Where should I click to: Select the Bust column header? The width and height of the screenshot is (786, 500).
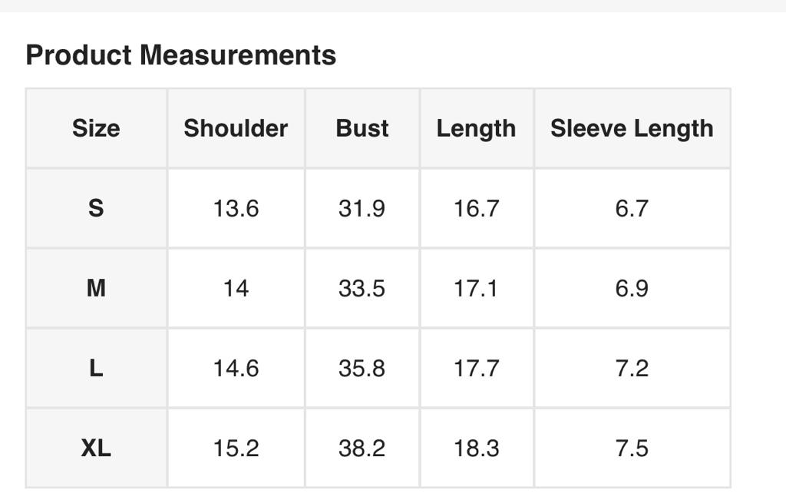(x=362, y=128)
